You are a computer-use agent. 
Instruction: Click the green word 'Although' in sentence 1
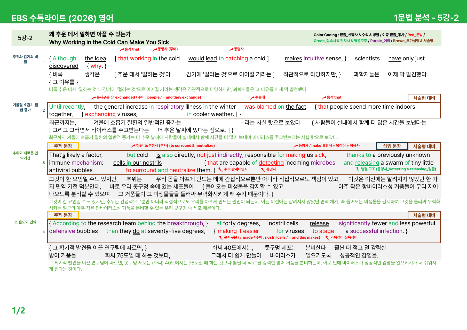[64, 59]
